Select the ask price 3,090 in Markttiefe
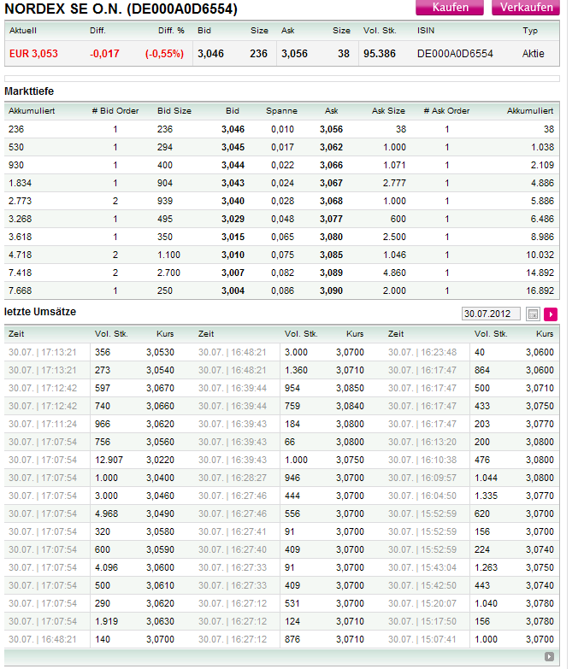The height and width of the screenshot is (669, 584). tap(331, 290)
